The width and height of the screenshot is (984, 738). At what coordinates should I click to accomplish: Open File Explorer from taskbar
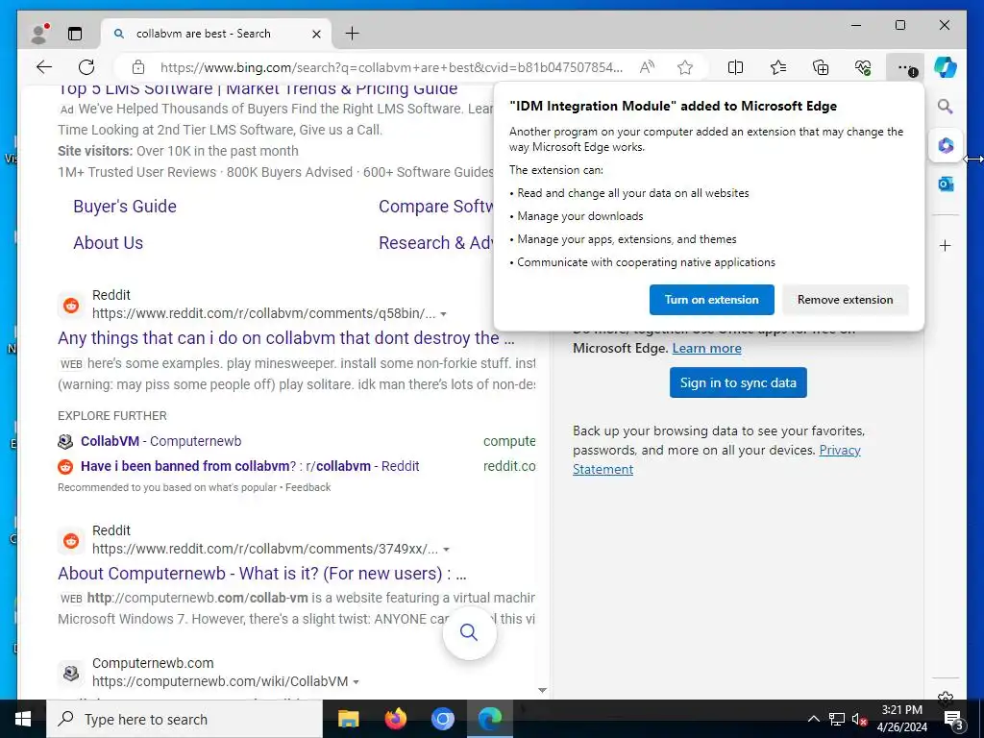(x=348, y=719)
